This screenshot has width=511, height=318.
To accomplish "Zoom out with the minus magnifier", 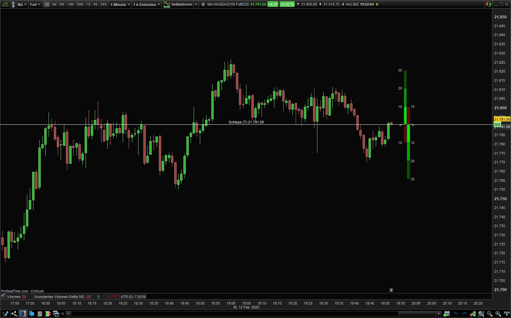I will pos(490,314).
